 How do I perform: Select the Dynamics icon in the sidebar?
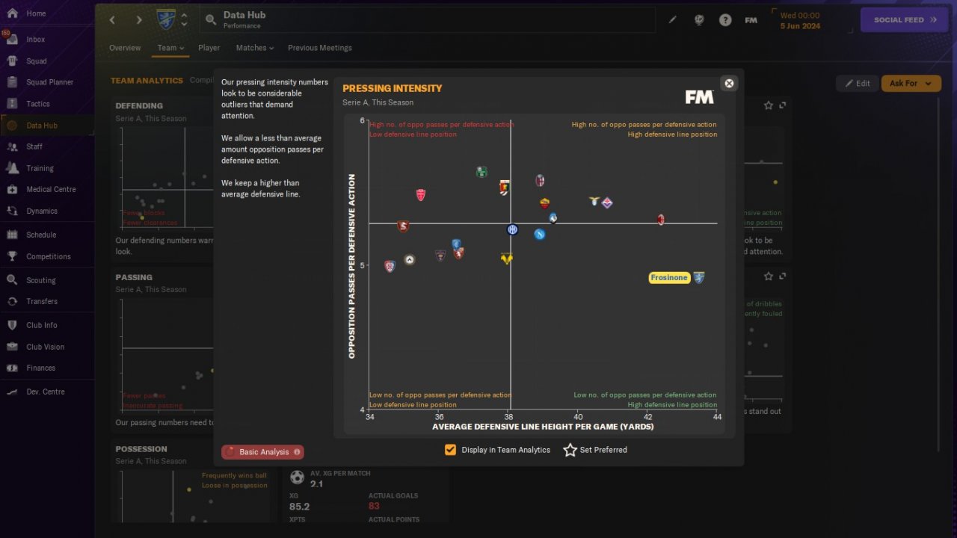coord(12,211)
